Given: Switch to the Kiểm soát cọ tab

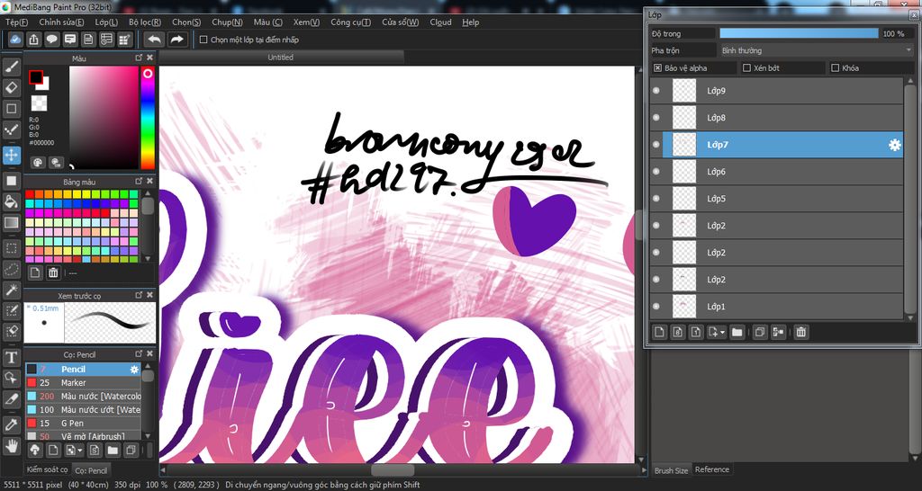Looking at the screenshot, I should click(47, 469).
